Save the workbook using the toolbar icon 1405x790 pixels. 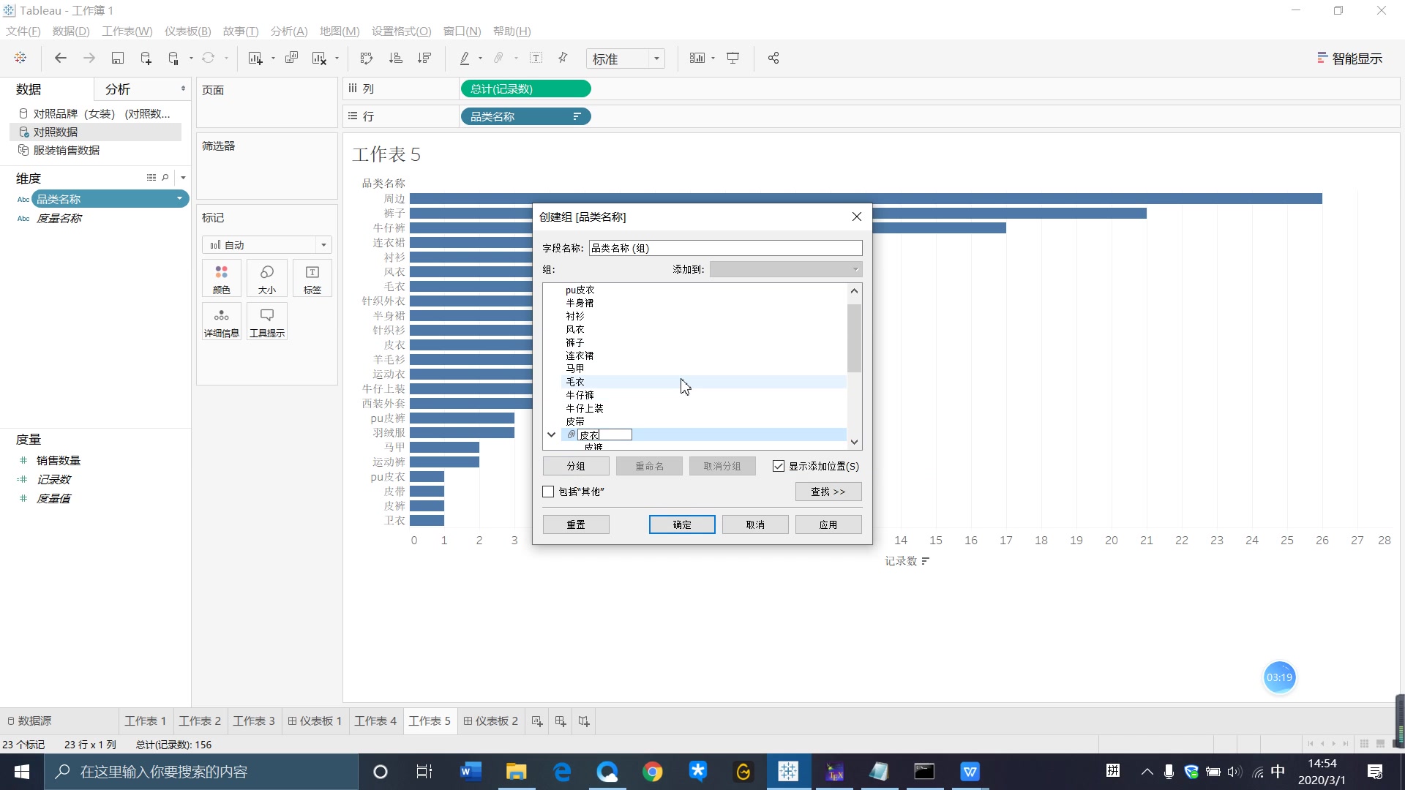117,58
